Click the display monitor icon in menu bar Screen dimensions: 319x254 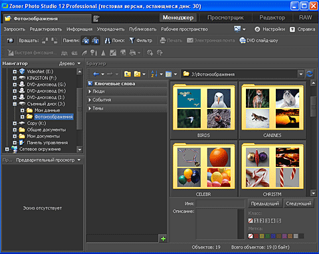tap(237, 29)
